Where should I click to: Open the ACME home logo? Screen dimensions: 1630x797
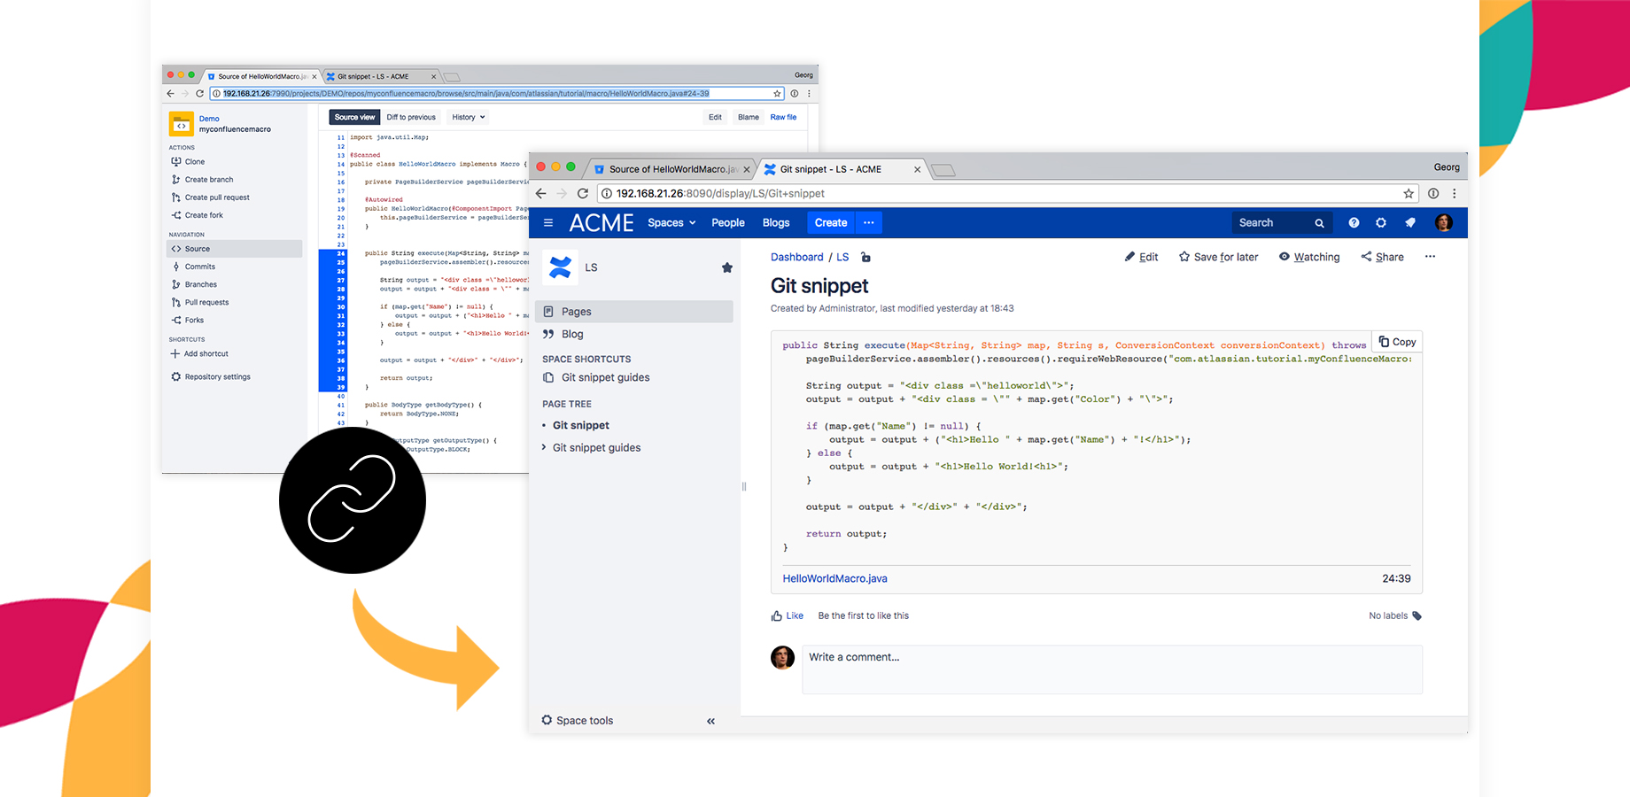(602, 222)
